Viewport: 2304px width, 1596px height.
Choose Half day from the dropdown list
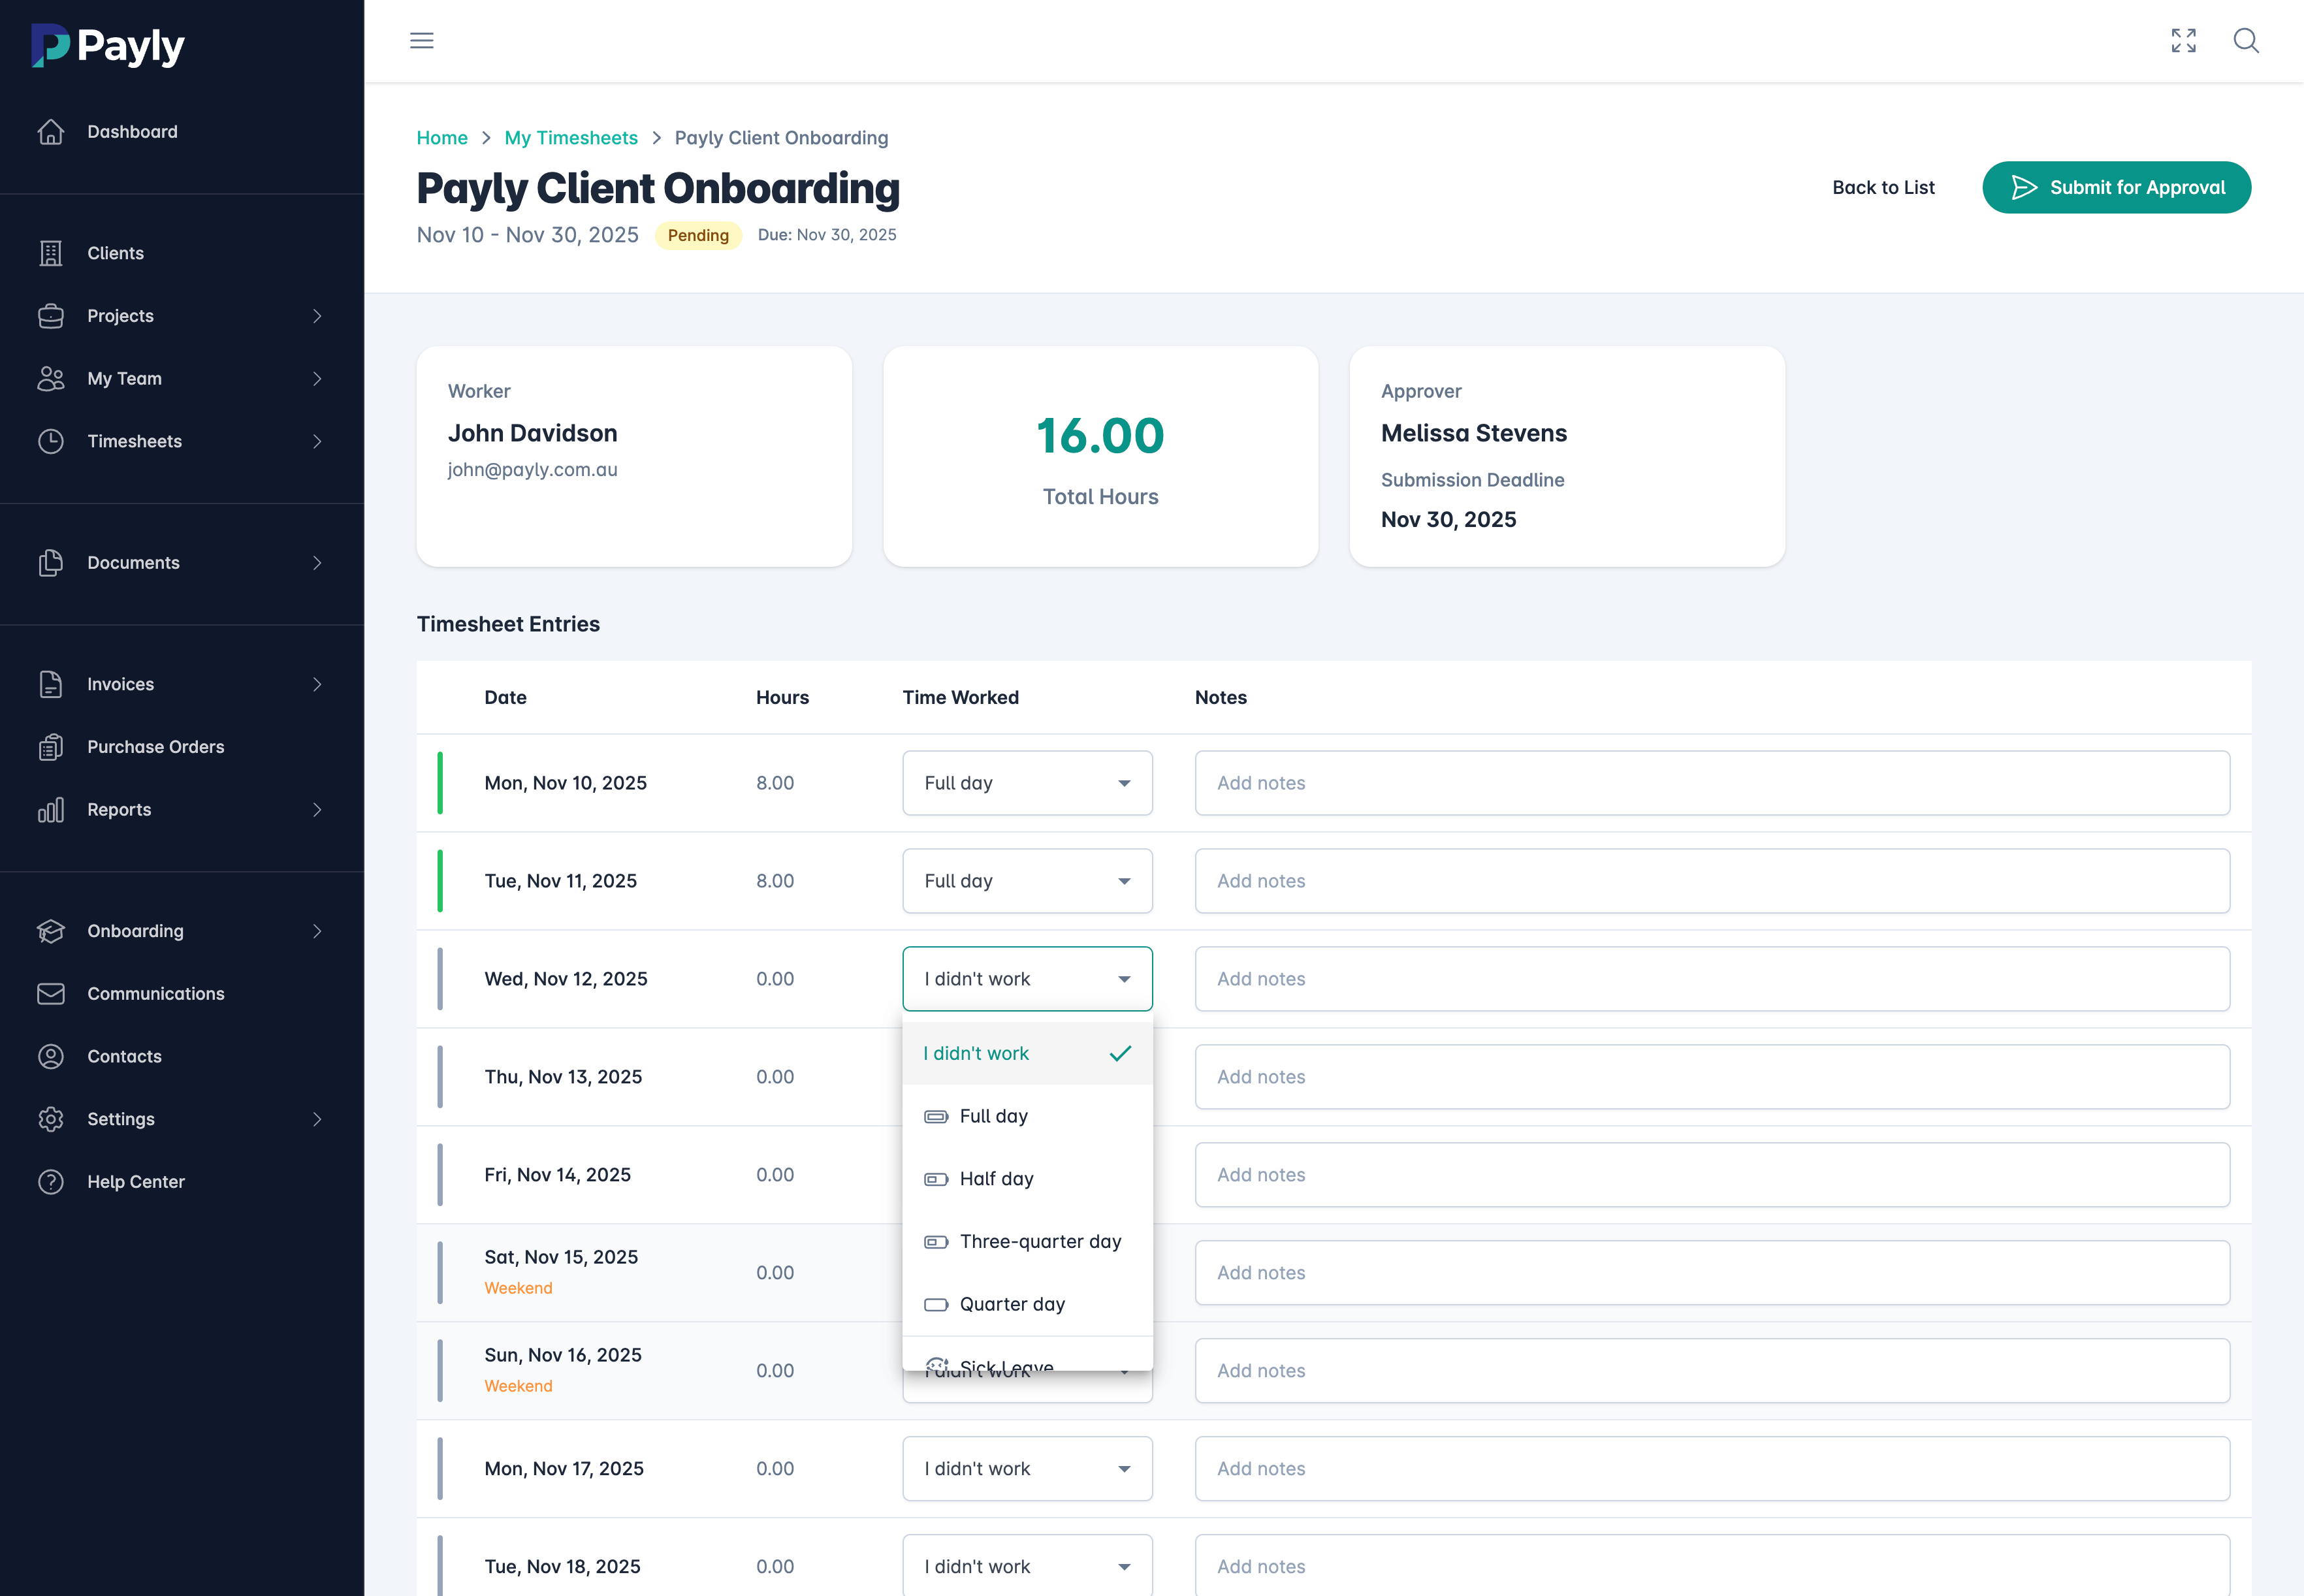(x=997, y=1178)
